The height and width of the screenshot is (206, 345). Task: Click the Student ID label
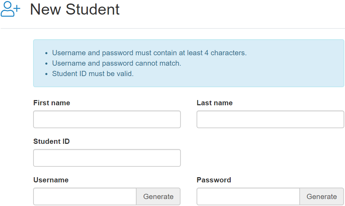pos(52,141)
